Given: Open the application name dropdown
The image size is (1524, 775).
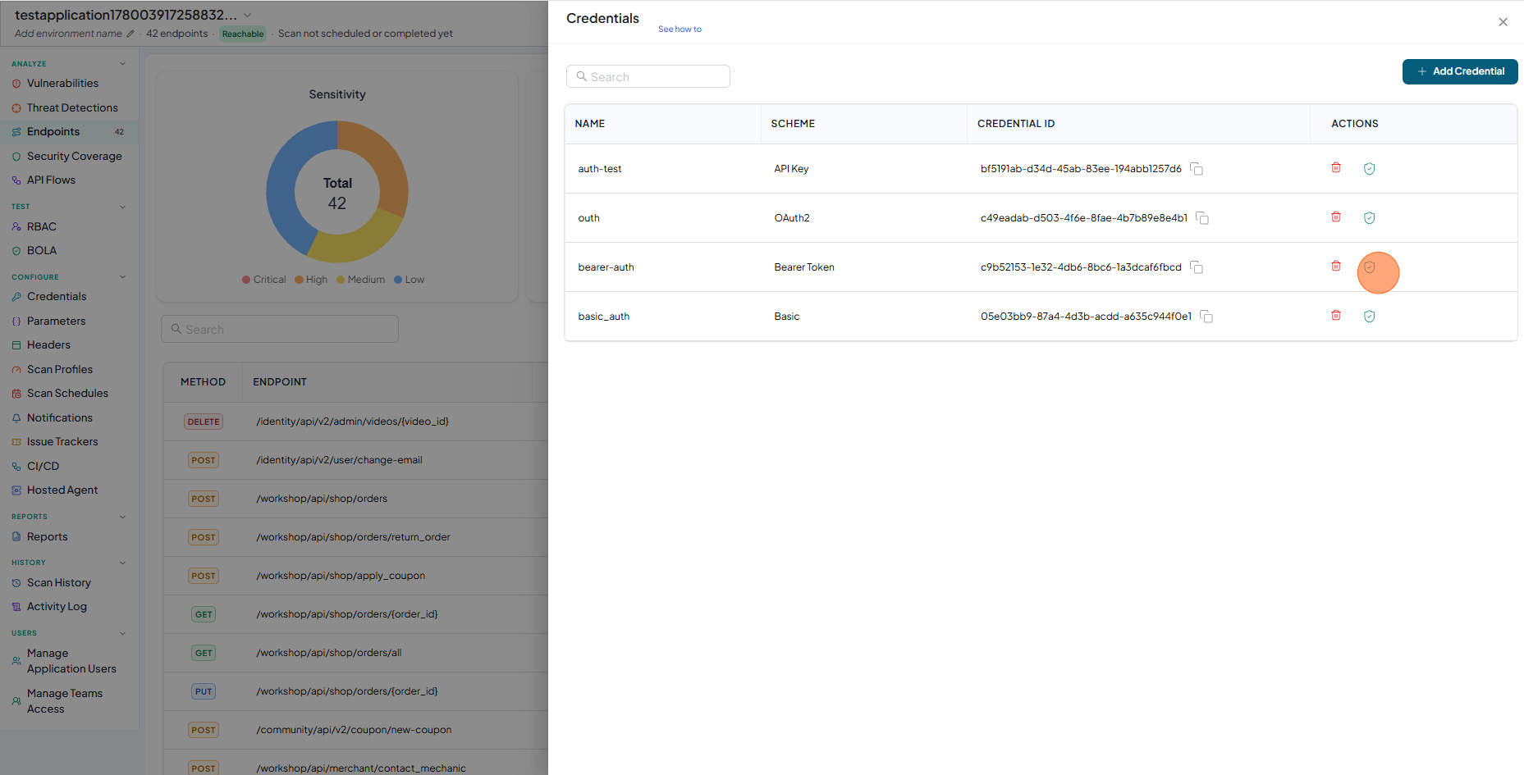Looking at the screenshot, I should 248,16.
